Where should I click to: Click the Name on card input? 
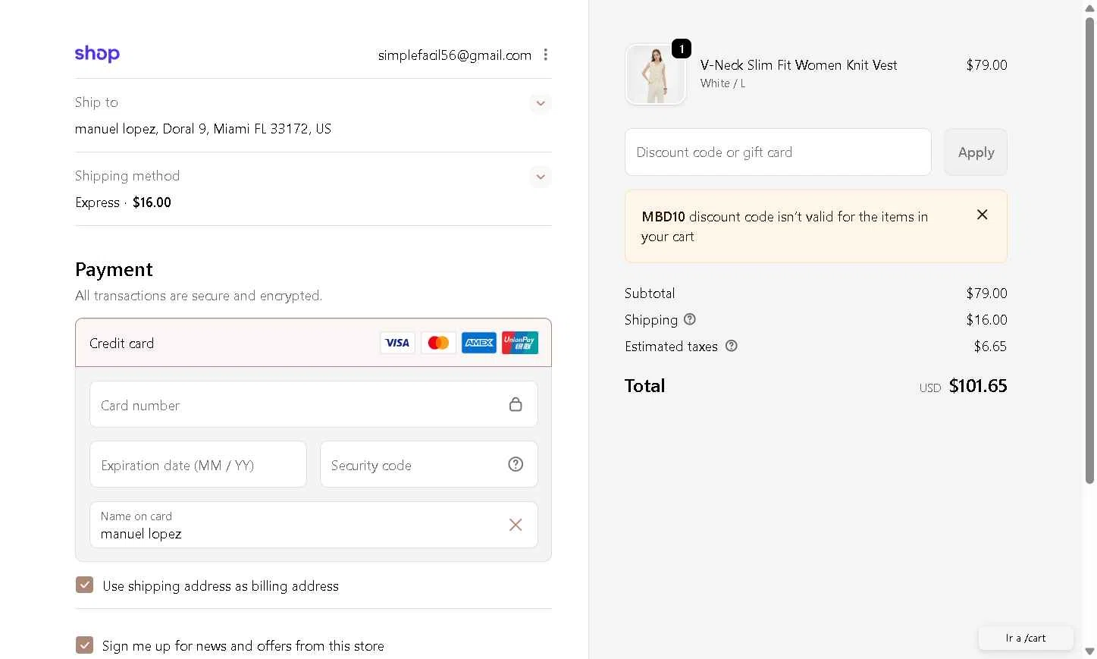tap(314, 525)
